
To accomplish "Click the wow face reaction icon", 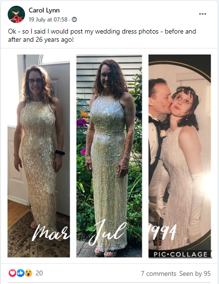I will pos(28,273).
